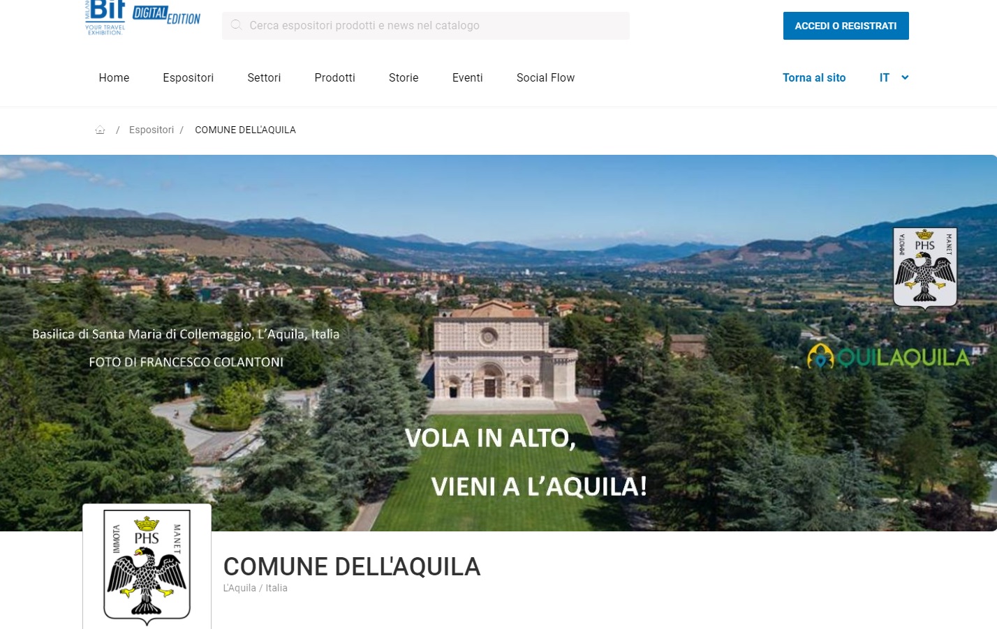The image size is (997, 629).
Task: Click the QuiLAquila logo on banner
Action: 889,357
